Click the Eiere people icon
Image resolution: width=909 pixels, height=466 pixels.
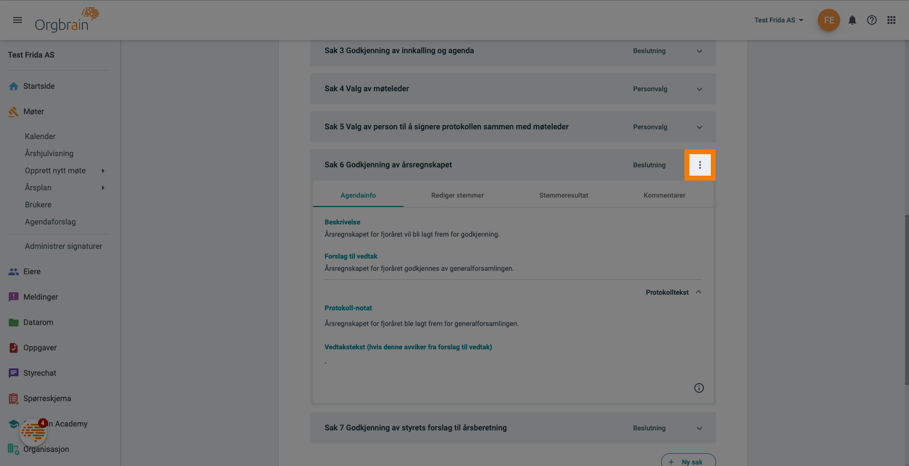point(14,272)
